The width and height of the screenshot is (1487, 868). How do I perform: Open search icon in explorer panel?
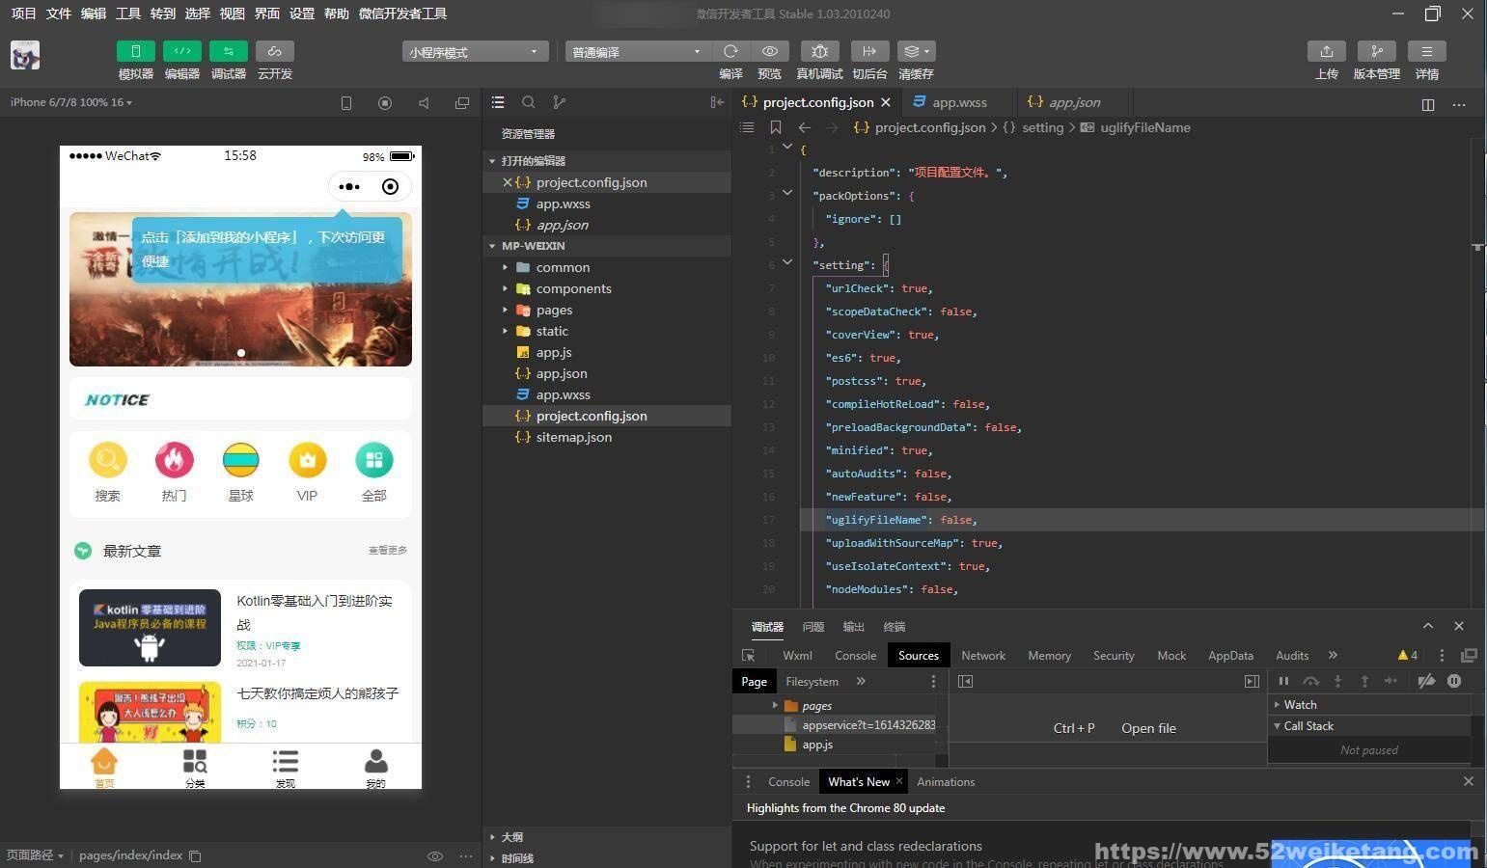click(x=529, y=102)
